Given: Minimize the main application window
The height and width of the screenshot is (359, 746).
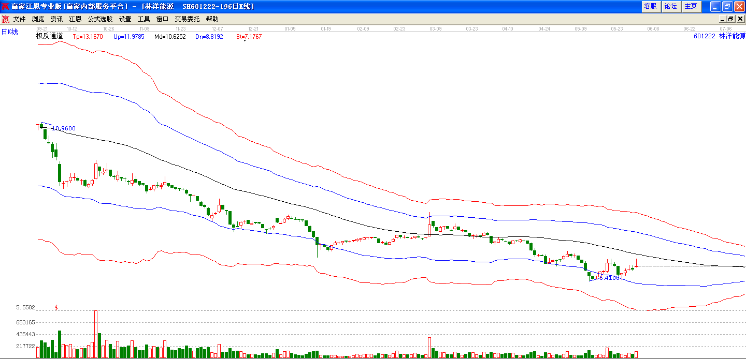Looking at the screenshot, I should tap(715, 6).
